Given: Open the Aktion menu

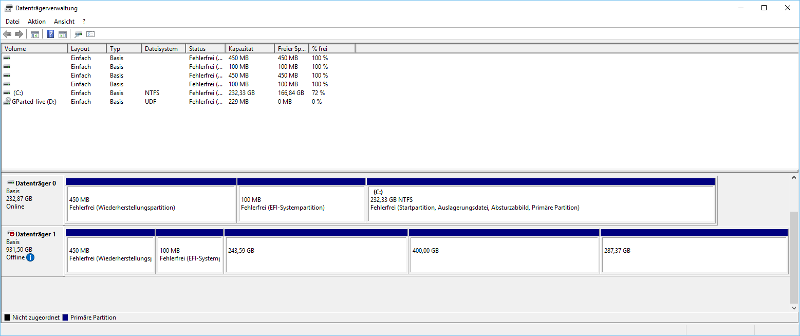Looking at the screenshot, I should tap(36, 22).
